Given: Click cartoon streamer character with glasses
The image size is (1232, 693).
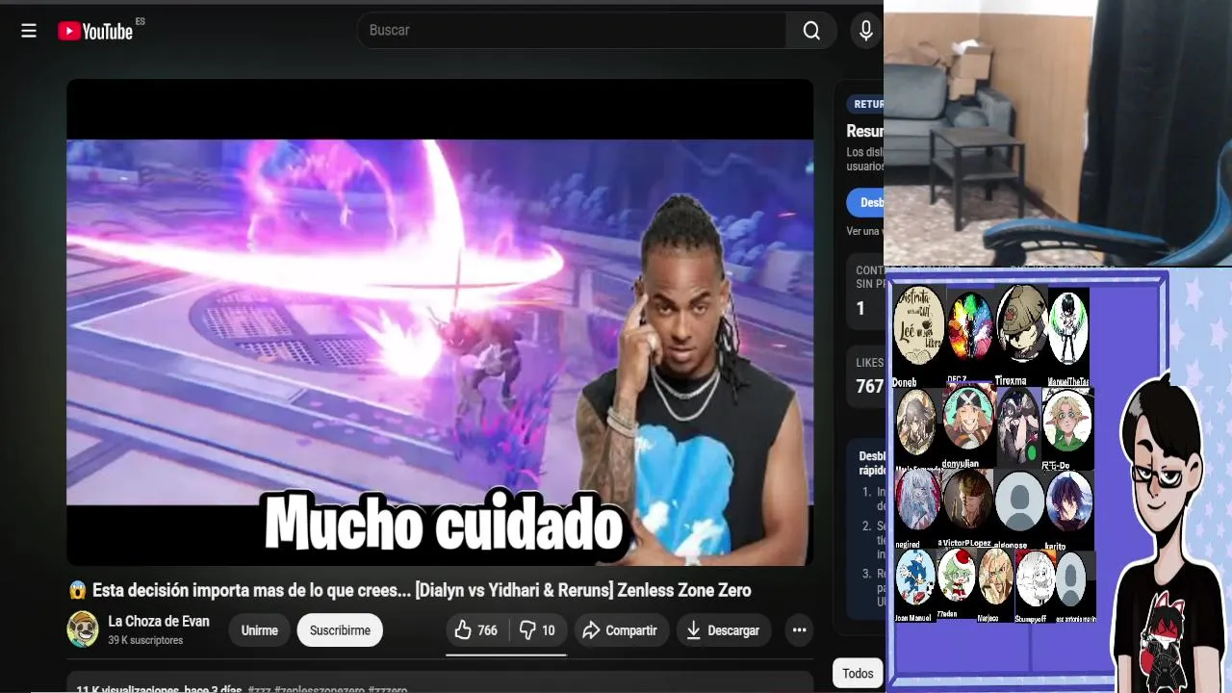Looking at the screenshot, I should click(x=1168, y=534).
